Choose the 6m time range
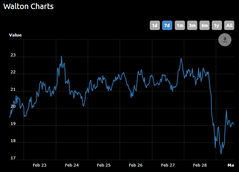Viewport: 239px width, 172px height. (x=205, y=25)
